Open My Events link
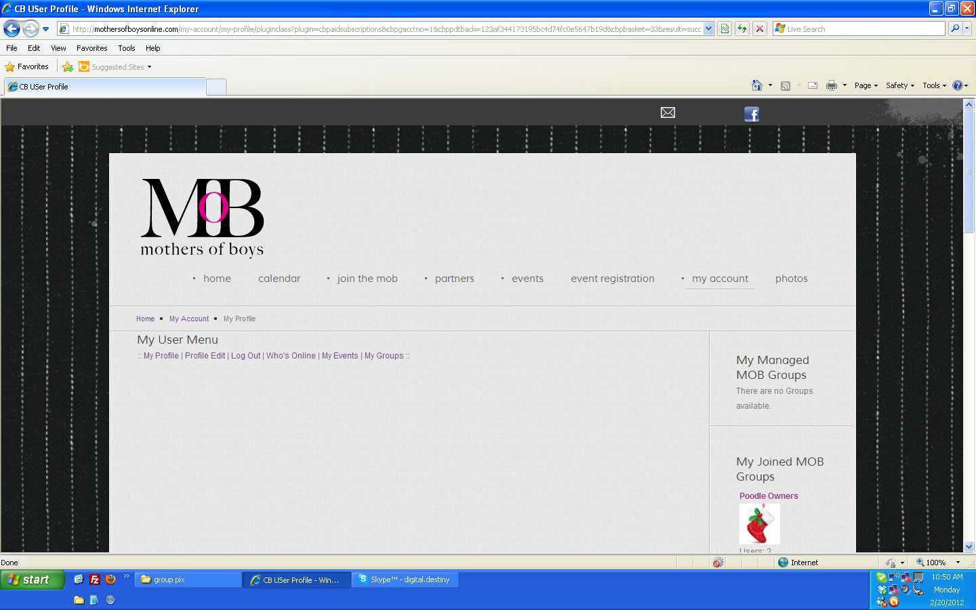The height and width of the screenshot is (610, 976). pyautogui.click(x=340, y=356)
